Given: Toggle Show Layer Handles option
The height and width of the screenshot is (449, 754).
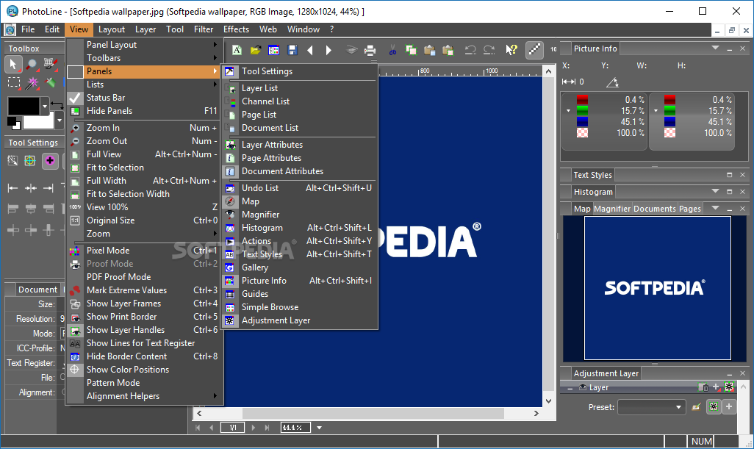Looking at the screenshot, I should click(144, 330).
